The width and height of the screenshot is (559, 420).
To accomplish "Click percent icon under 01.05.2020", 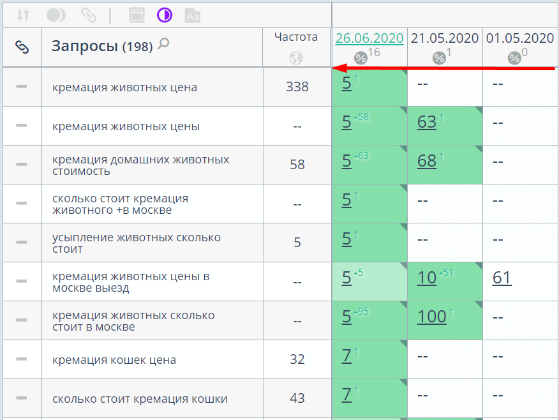I will [514, 57].
